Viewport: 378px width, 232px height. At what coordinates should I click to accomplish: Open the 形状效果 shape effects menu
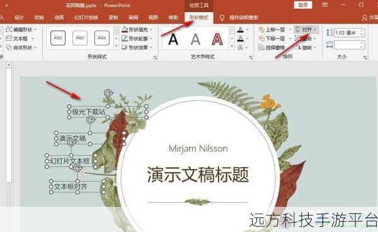137,47
